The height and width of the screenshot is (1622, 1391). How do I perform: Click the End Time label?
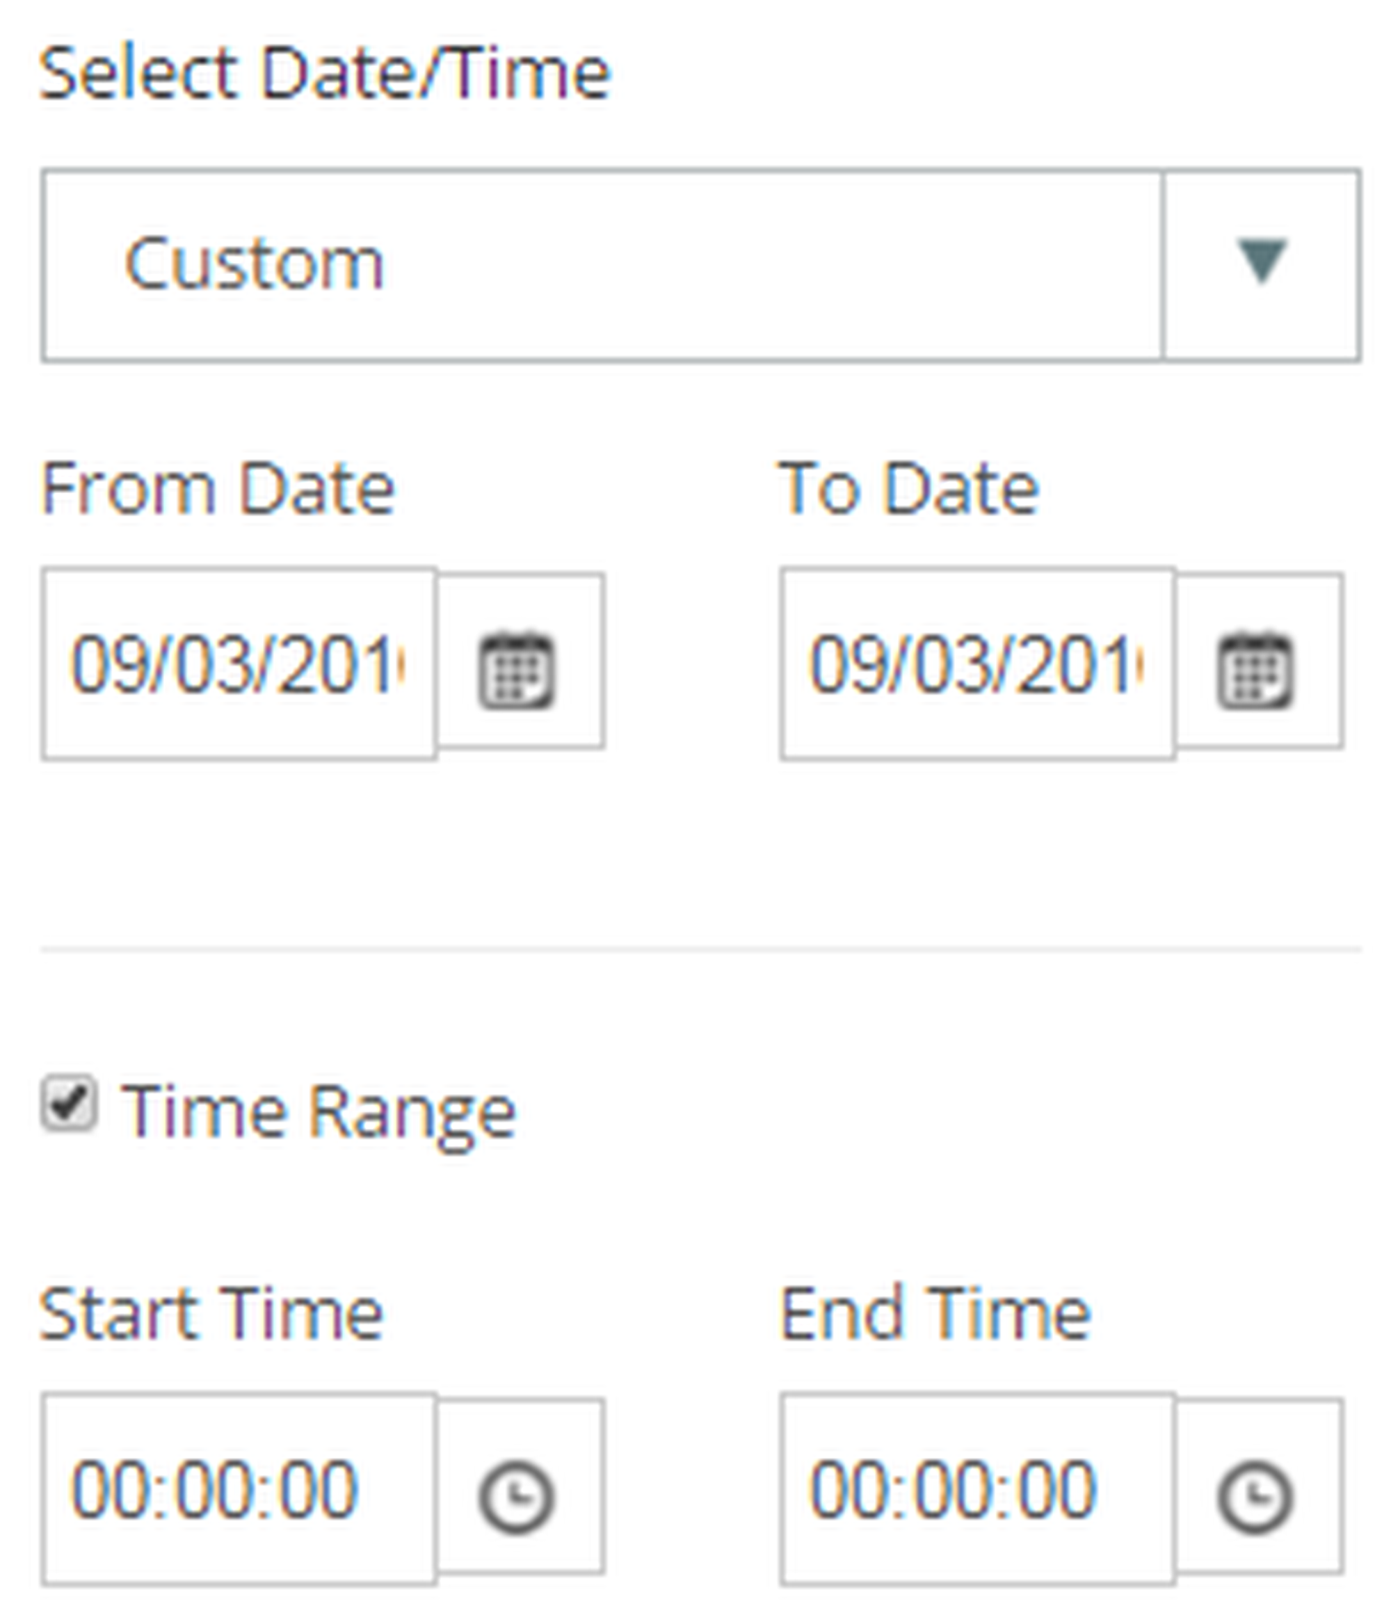935,1315
